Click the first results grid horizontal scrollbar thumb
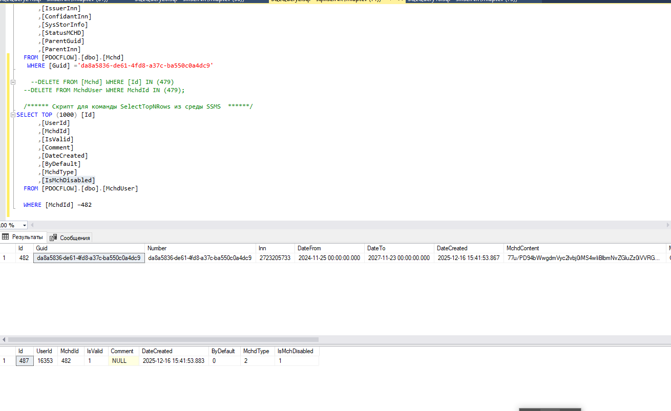 (163, 339)
